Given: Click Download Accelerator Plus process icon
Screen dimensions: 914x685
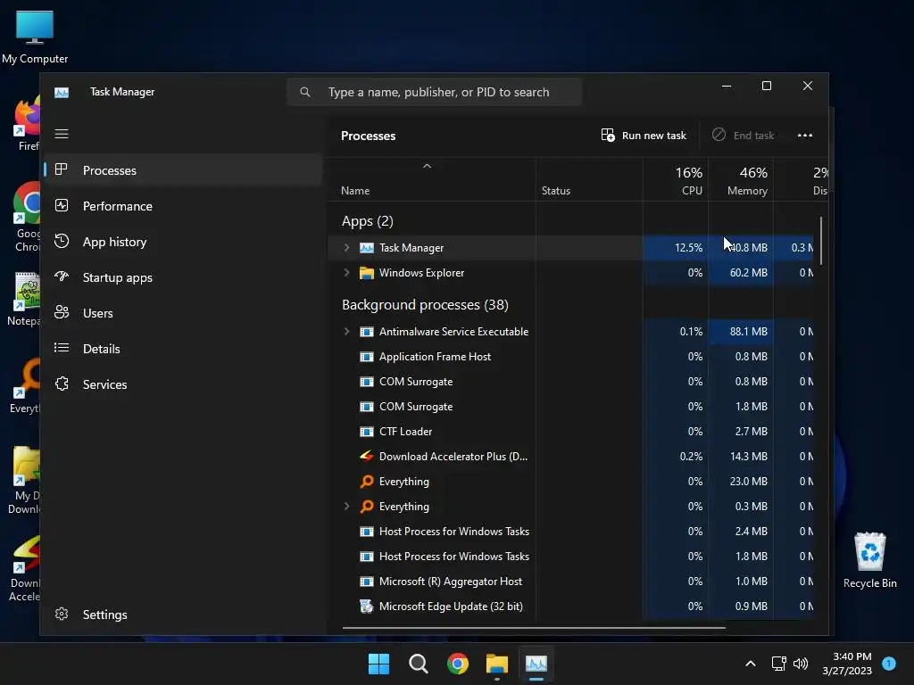Looking at the screenshot, I should pos(367,456).
